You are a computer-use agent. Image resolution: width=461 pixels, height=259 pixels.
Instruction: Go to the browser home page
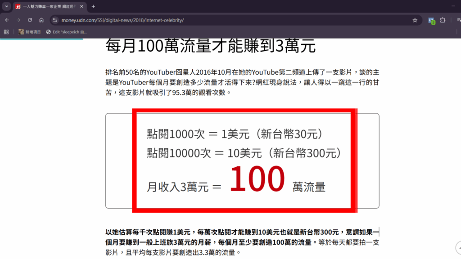click(41, 20)
